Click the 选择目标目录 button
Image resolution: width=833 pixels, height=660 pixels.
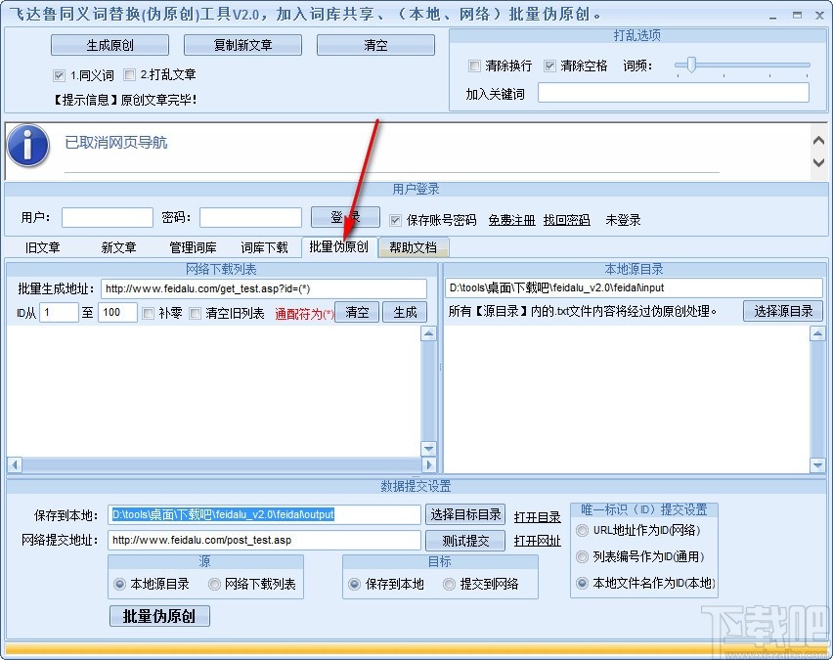465,514
